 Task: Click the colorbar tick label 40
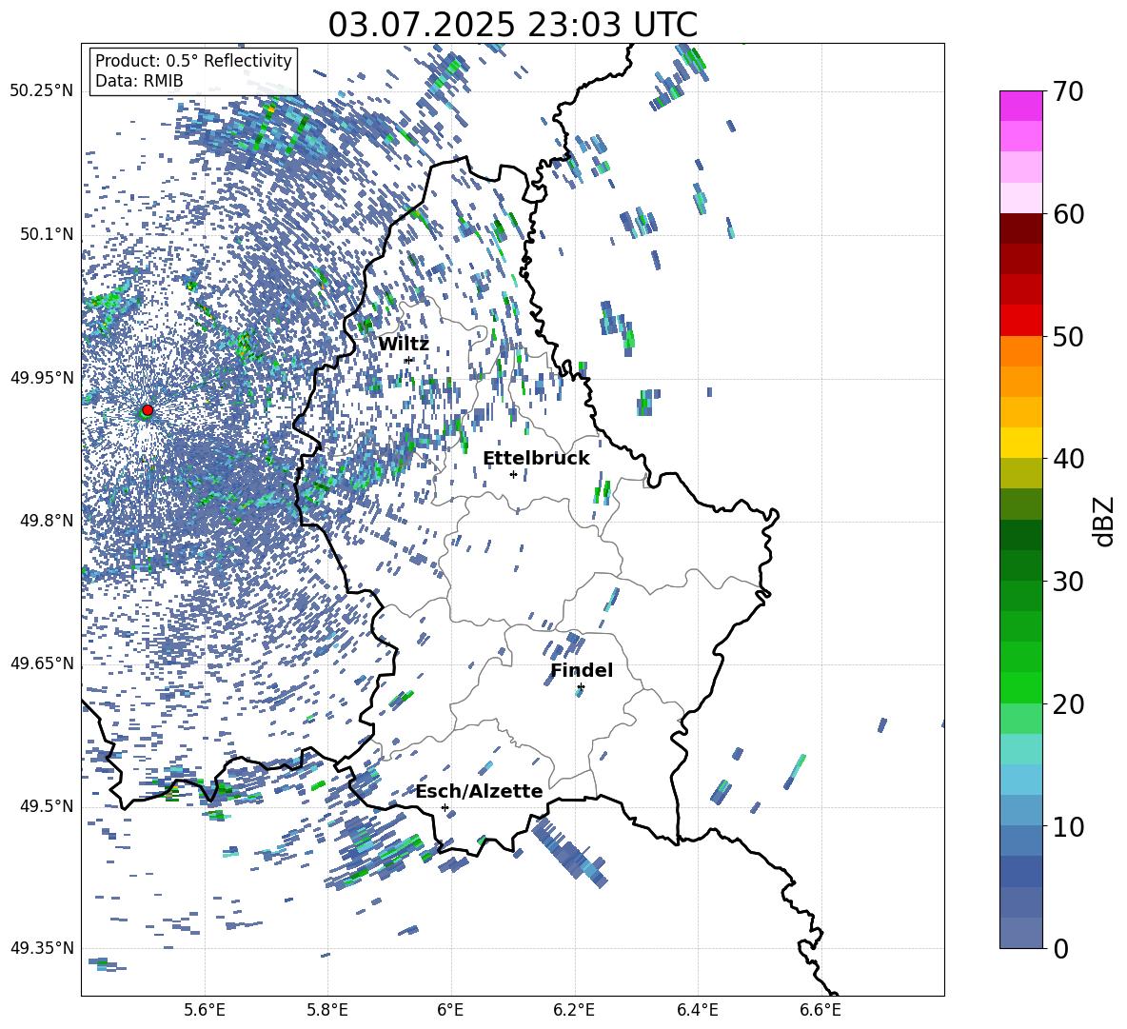pyautogui.click(x=1068, y=459)
